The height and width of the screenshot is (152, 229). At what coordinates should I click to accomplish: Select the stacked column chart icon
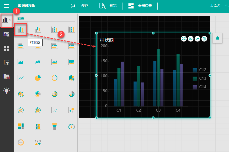(x=55, y=29)
